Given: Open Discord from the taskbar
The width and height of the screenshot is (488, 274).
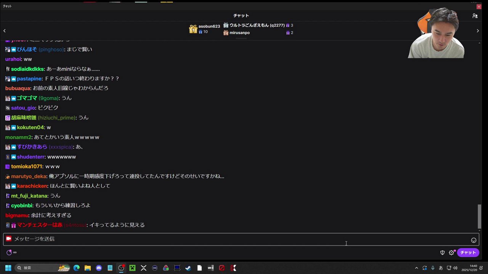Looking at the screenshot, I should point(99,268).
